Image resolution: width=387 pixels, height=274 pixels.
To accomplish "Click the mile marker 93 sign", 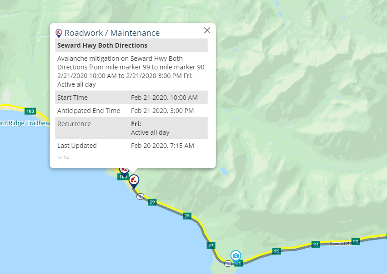I will [x=356, y=241].
